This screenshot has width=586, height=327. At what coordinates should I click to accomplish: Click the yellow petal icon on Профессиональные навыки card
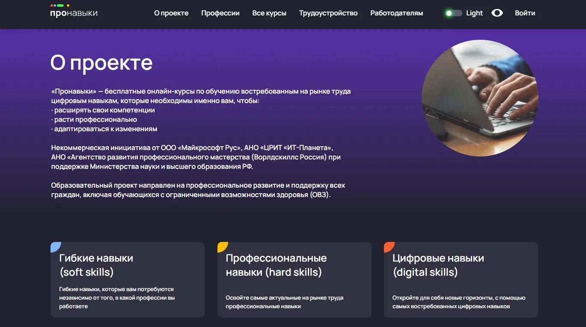coord(222,246)
